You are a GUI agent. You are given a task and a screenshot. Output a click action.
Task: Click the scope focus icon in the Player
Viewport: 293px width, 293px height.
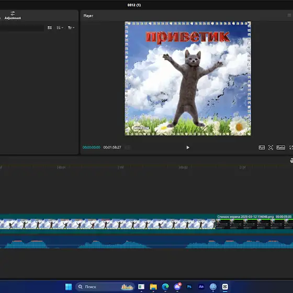click(271, 148)
